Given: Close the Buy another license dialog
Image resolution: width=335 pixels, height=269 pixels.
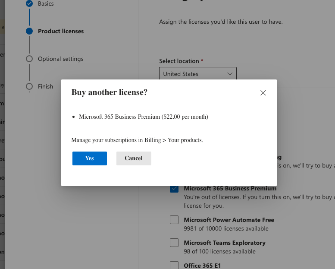Looking at the screenshot, I should (263, 93).
